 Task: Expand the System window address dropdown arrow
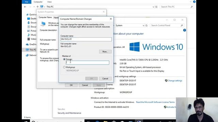click(143, 26)
